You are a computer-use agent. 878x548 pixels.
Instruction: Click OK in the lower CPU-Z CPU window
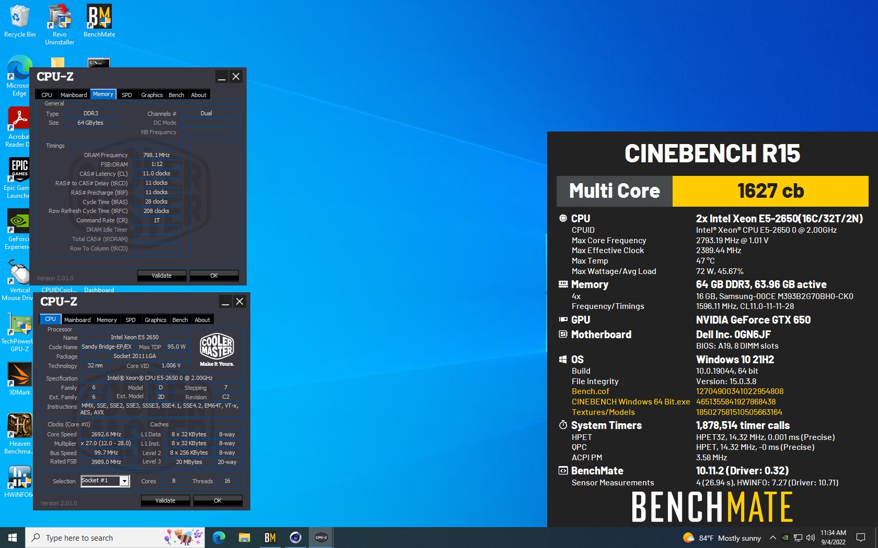pos(218,501)
